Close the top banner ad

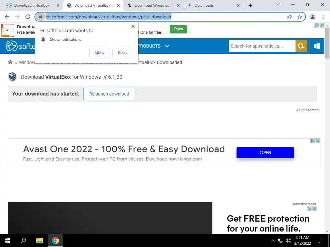(322, 25)
